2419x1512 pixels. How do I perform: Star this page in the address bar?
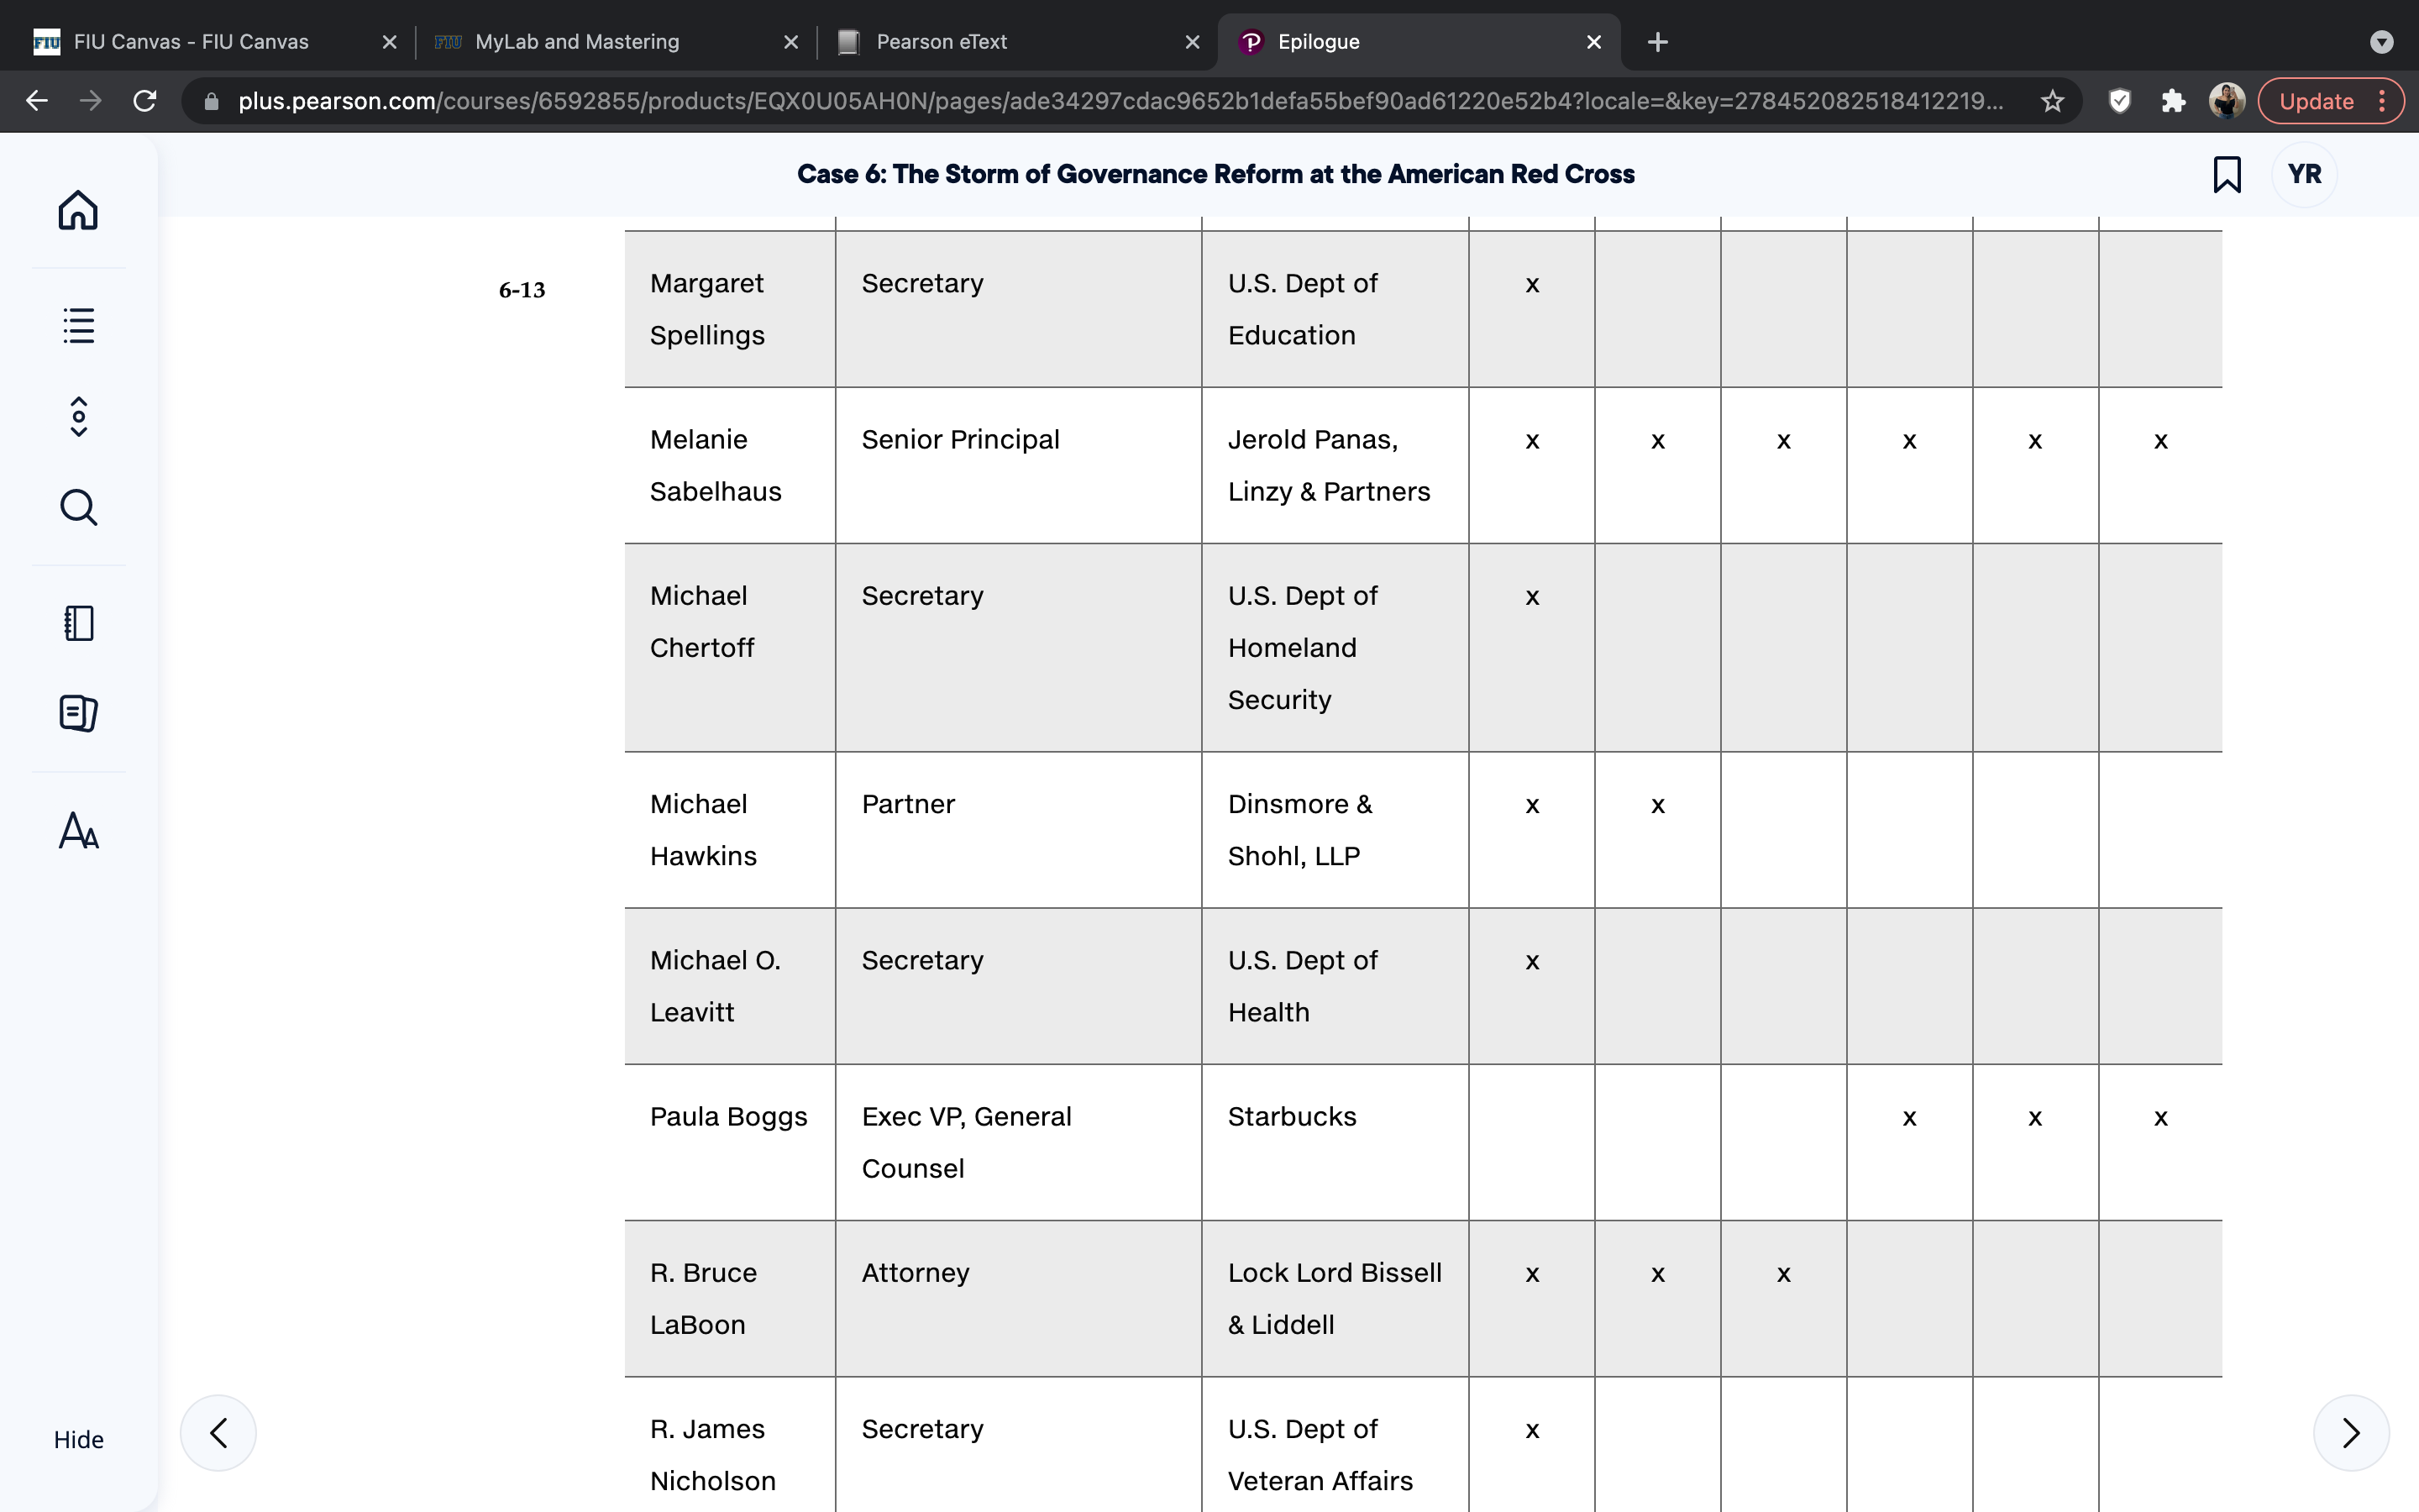pyautogui.click(x=2052, y=101)
